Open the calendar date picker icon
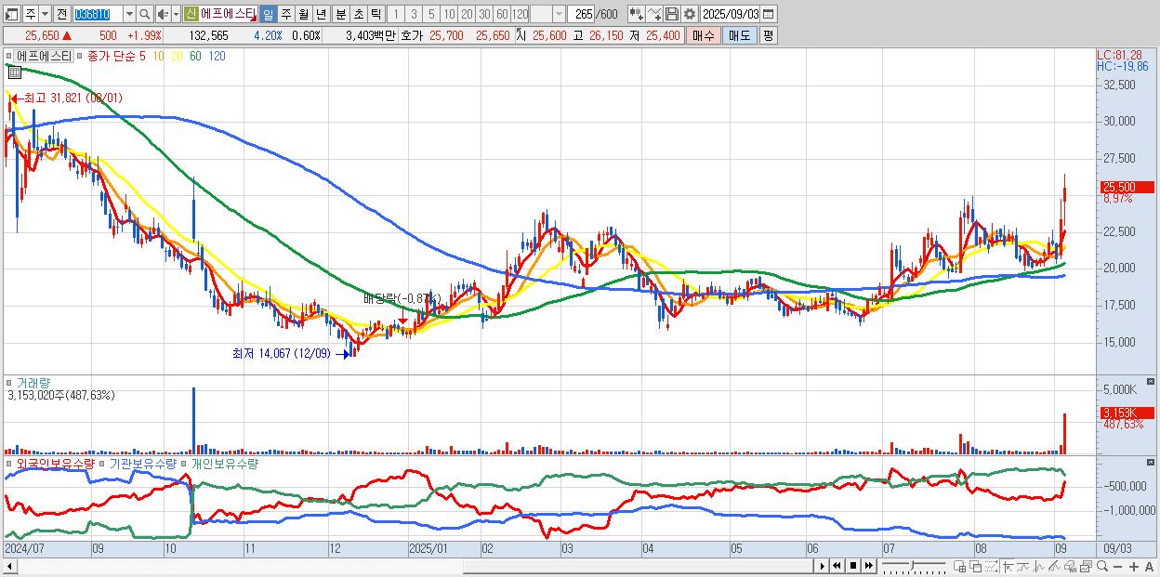This screenshot has width=1160, height=577. (768, 14)
